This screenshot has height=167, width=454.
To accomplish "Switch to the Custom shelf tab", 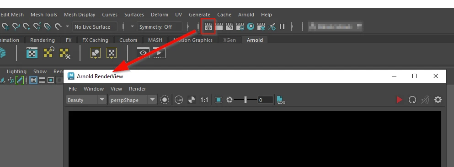I will (128, 40).
